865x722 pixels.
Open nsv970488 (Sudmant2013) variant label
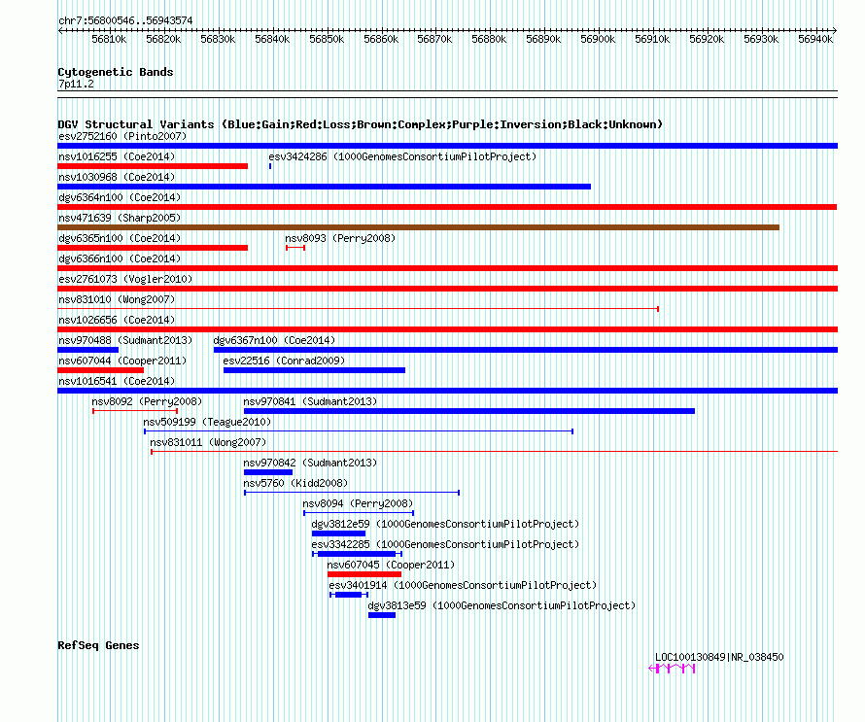tap(125, 340)
